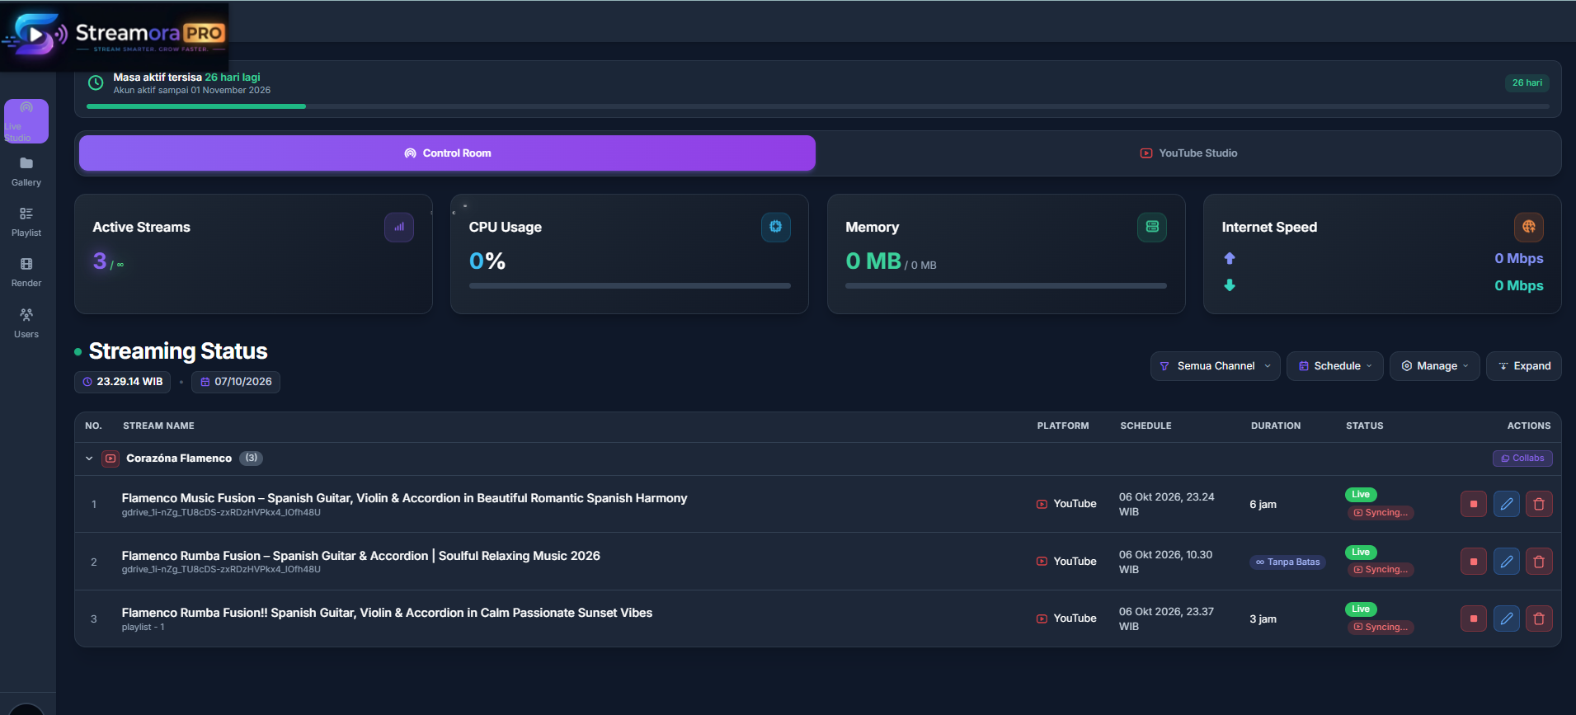Image resolution: width=1576 pixels, height=715 pixels.
Task: Click the 23.29.14 WIB time badge
Action: tap(122, 382)
